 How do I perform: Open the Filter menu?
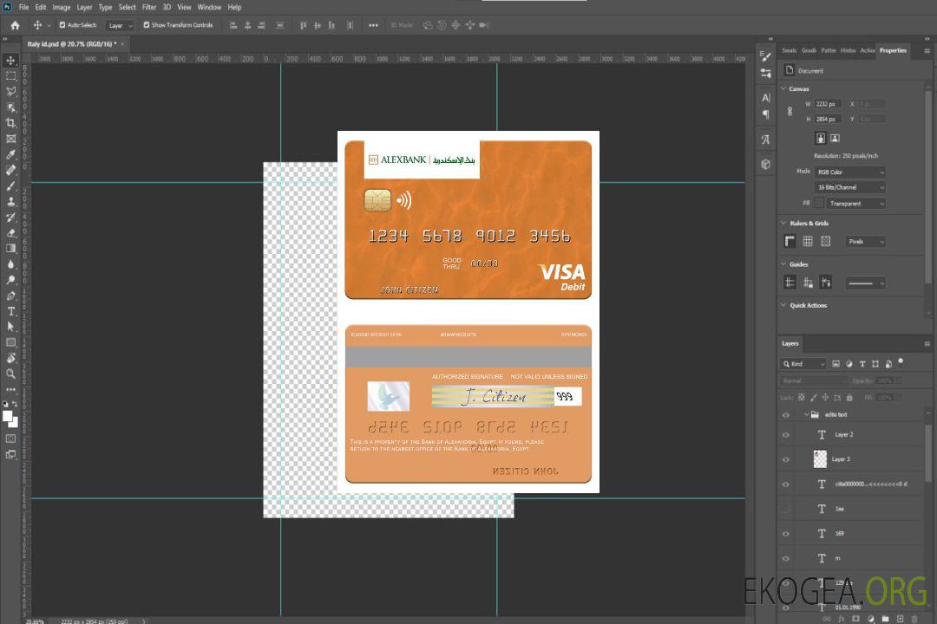(x=149, y=7)
